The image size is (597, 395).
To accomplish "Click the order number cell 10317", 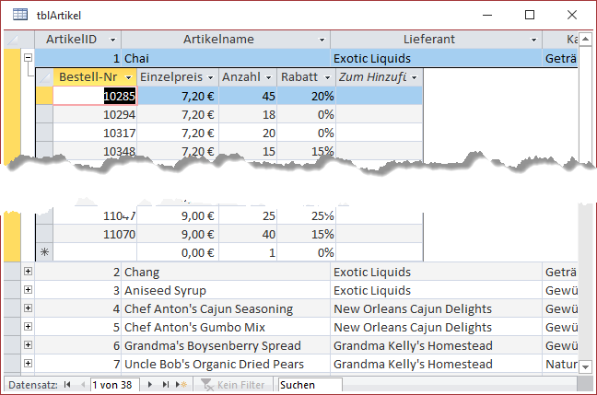I will pyautogui.click(x=95, y=133).
